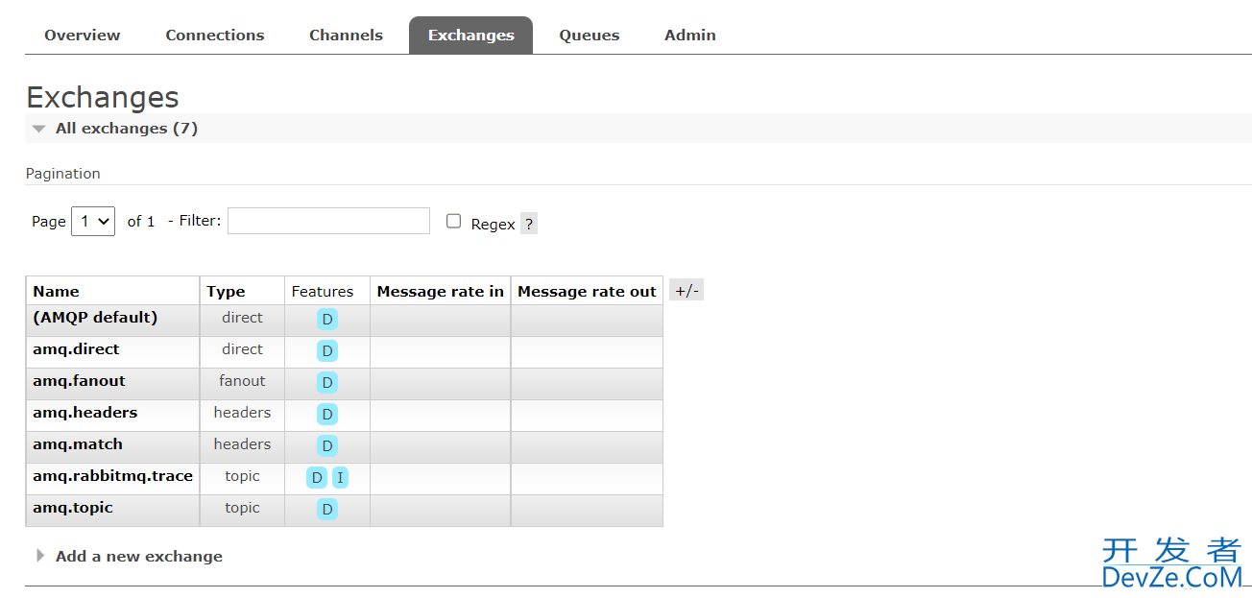Switch to the Connections tab
The height and width of the screenshot is (598, 1252).
coord(215,36)
